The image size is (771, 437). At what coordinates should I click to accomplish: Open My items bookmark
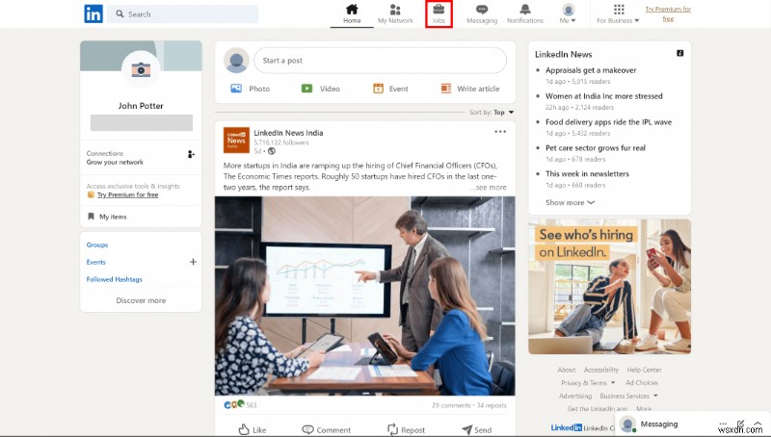point(108,217)
